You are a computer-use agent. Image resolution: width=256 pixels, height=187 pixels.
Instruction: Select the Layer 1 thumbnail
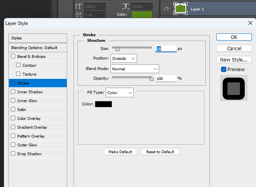click(x=180, y=8)
